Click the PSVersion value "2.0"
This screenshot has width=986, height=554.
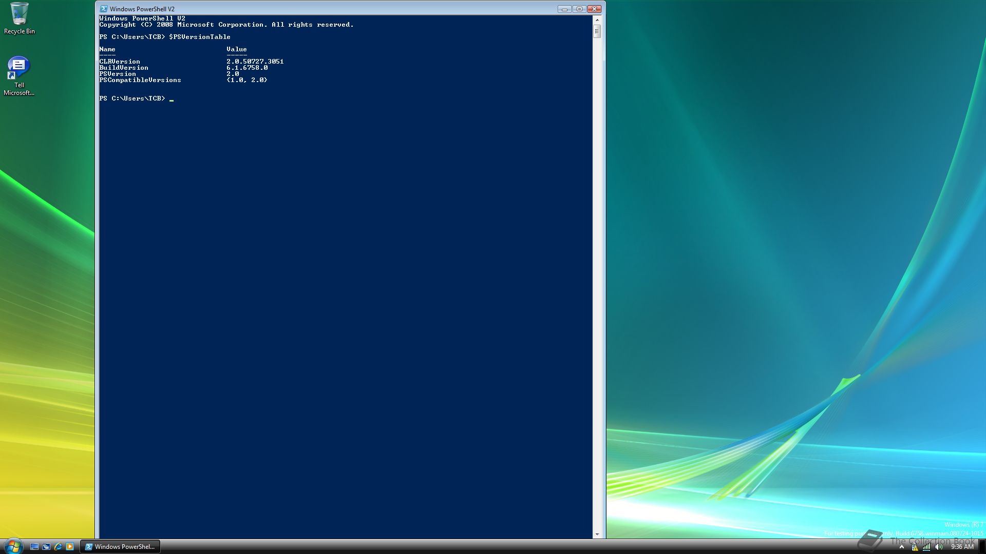click(233, 74)
